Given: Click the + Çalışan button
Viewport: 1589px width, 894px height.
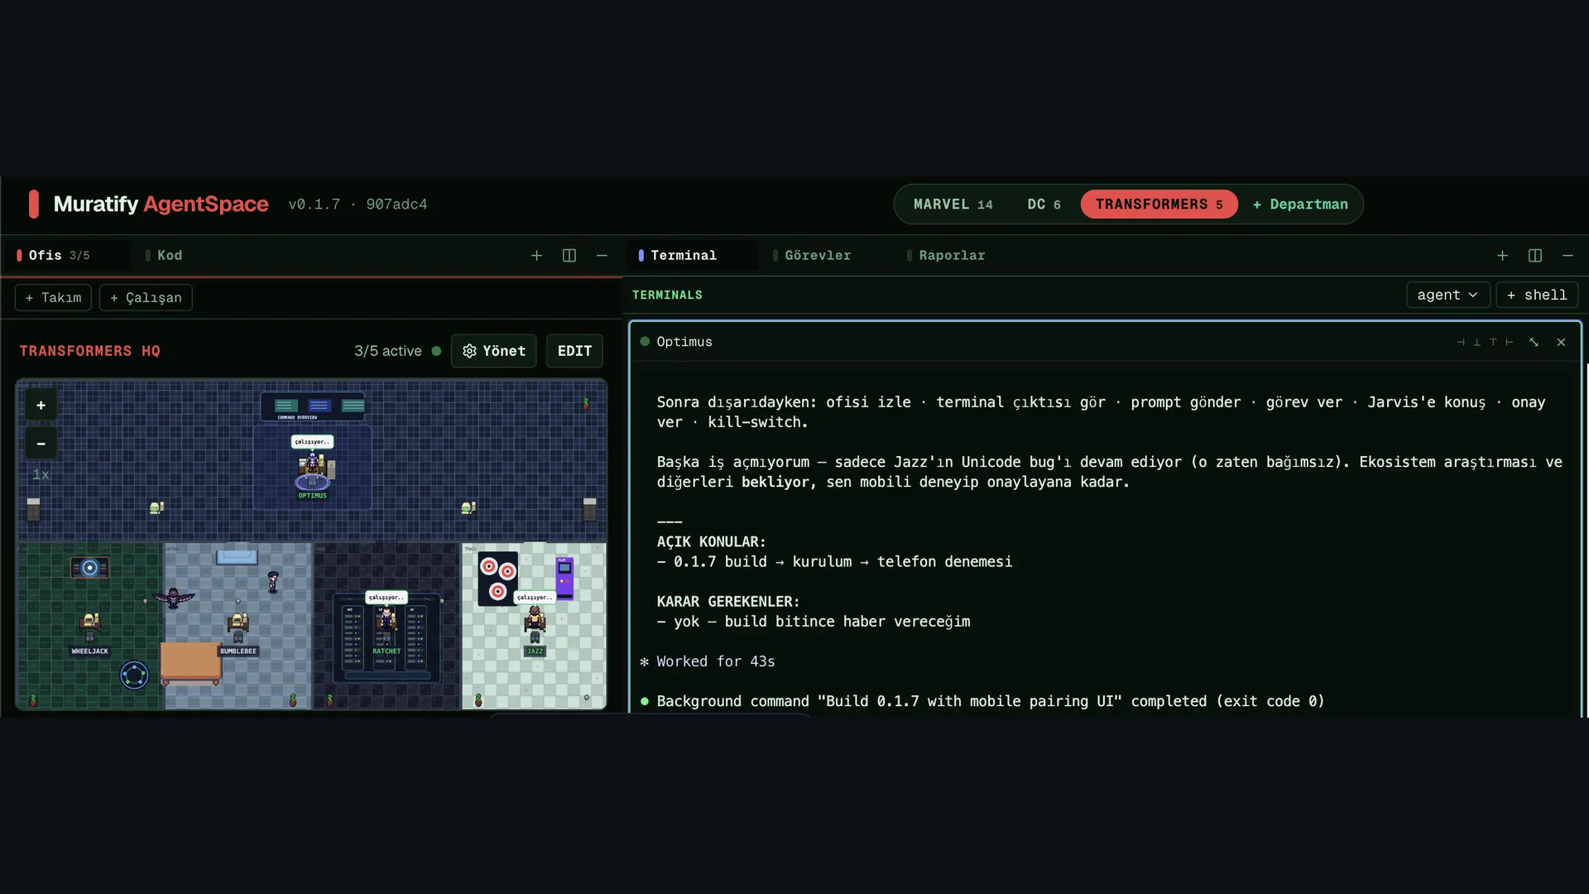Looking at the screenshot, I should (x=146, y=298).
